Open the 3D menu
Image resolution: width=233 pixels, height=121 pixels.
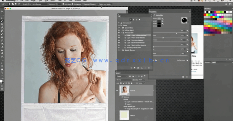65,1
